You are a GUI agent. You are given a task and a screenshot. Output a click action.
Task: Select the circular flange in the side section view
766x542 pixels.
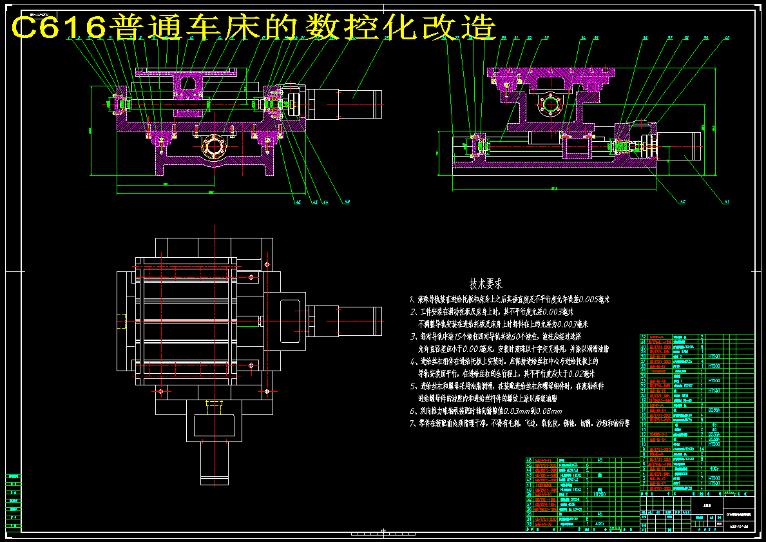point(551,104)
